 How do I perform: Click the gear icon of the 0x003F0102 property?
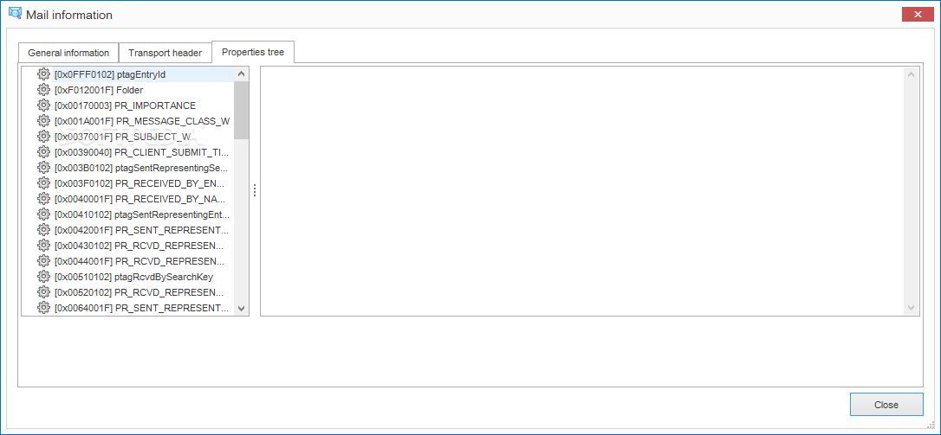coord(43,183)
